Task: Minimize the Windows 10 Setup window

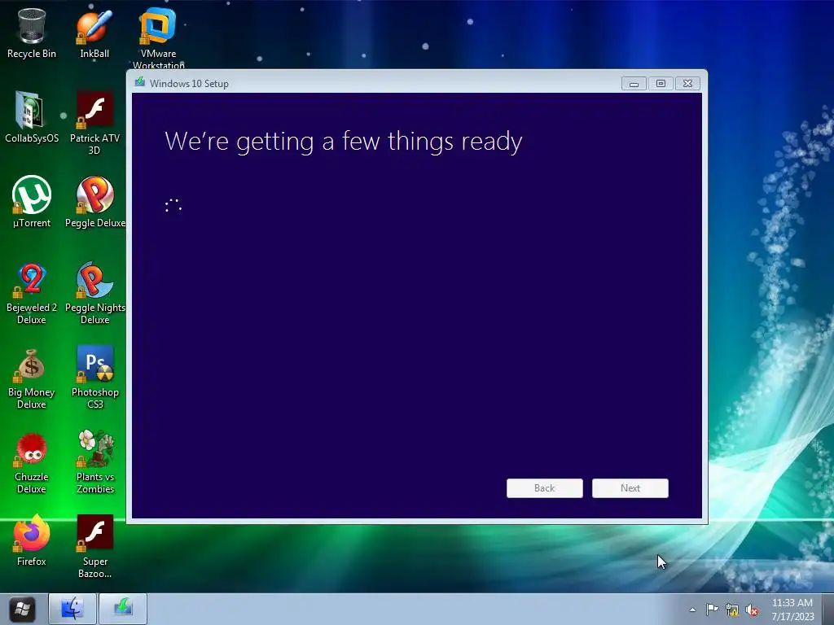Action: tap(634, 84)
